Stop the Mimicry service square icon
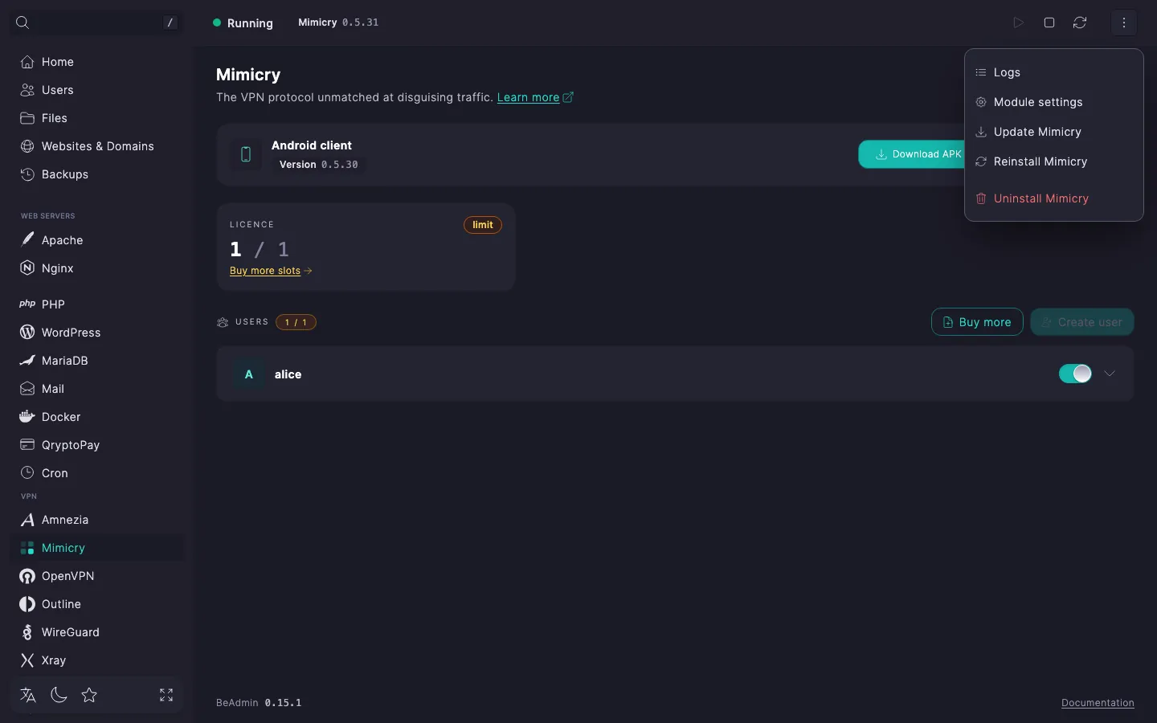Image resolution: width=1157 pixels, height=723 pixels. point(1049,22)
